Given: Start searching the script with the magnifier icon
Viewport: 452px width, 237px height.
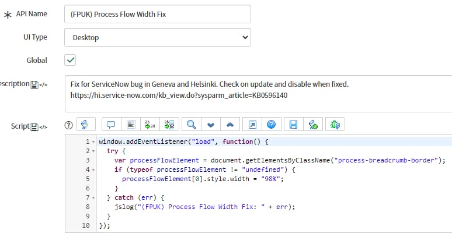Looking at the screenshot, I should click(x=192, y=125).
